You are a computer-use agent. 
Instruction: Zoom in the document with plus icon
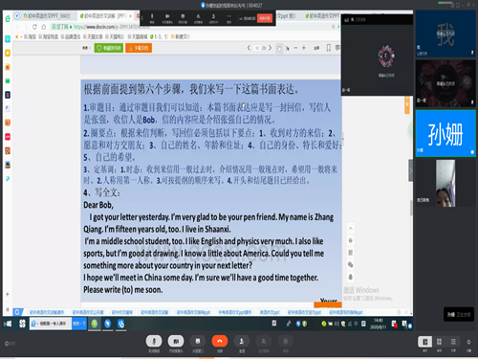click(x=304, y=48)
